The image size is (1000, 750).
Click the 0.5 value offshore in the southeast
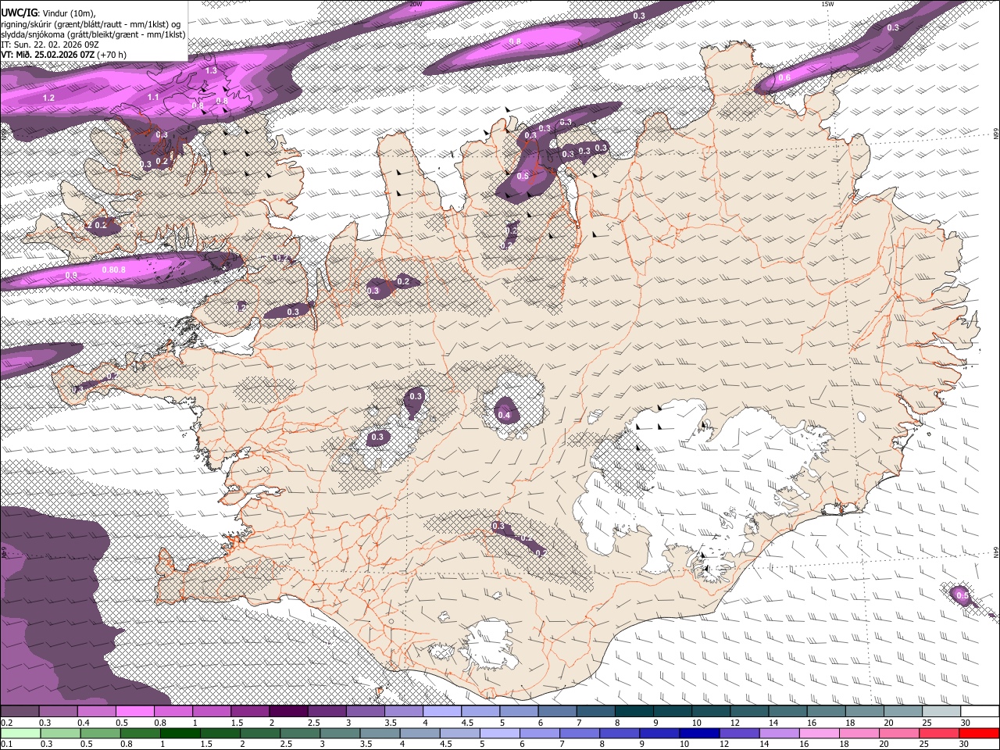[962, 595]
